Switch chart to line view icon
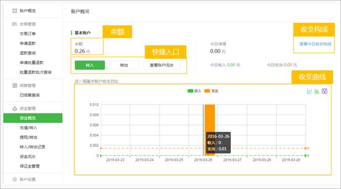This screenshot has width=341, height=189. tap(310, 91)
